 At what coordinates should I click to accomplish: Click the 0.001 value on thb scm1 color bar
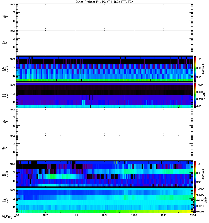tap(200, 106)
